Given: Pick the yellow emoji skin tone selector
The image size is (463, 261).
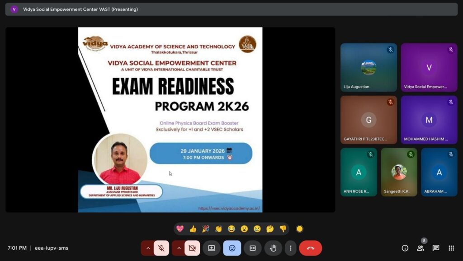Looking at the screenshot, I should coord(299,229).
